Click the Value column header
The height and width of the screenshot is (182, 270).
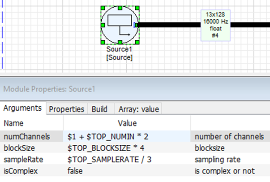point(127,123)
